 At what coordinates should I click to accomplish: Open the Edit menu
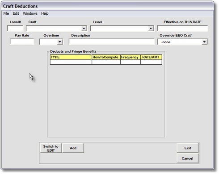click(x=16, y=13)
